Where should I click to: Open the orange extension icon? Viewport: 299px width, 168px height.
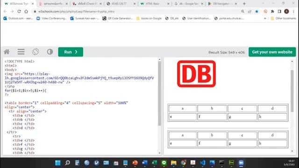(x=265, y=11)
